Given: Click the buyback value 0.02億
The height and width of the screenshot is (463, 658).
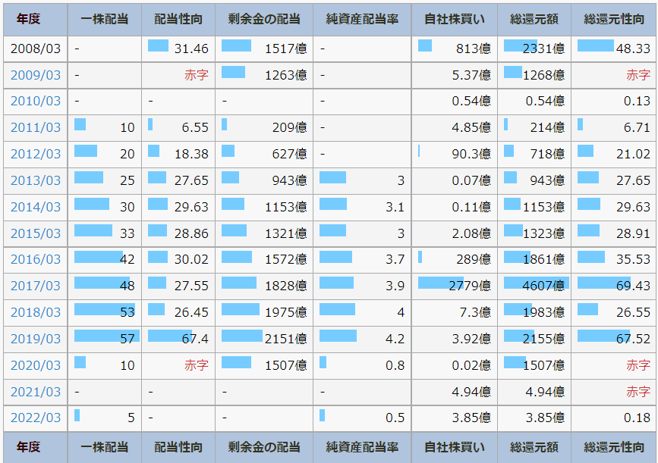Looking at the screenshot, I should click(x=471, y=365).
